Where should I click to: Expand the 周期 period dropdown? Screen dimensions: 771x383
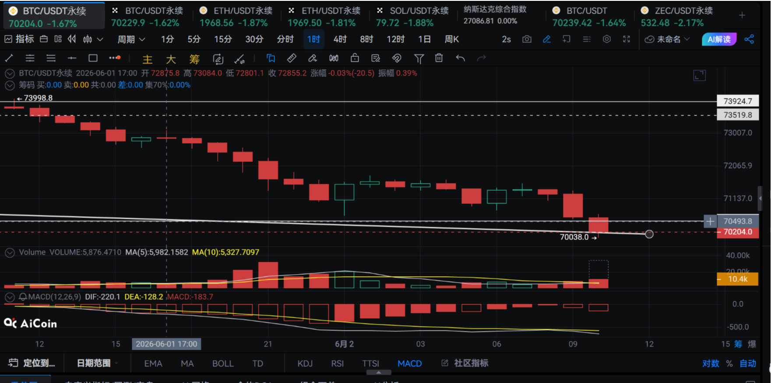[131, 39]
